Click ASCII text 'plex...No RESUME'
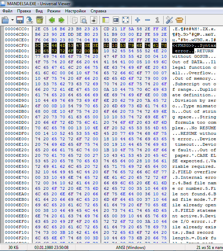Image resolution: width=223 pixels, height=251 pixels. pyautogui.click(x=194, y=128)
